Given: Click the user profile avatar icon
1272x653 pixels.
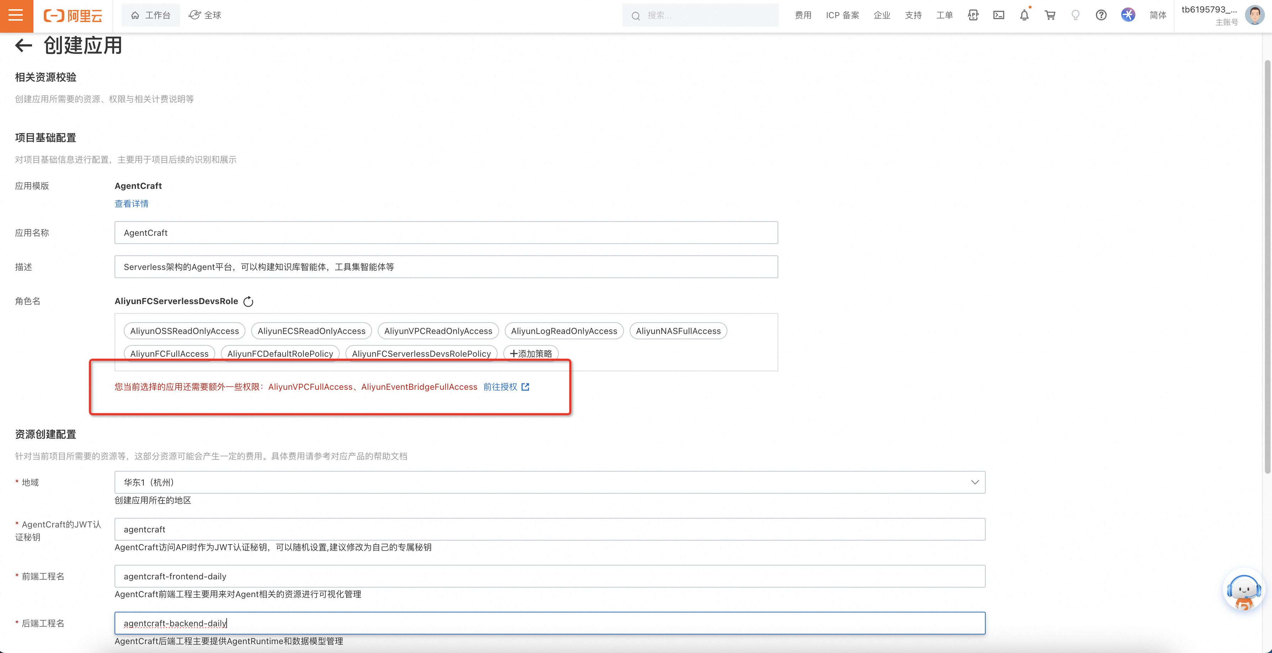Looking at the screenshot, I should click(x=1258, y=15).
